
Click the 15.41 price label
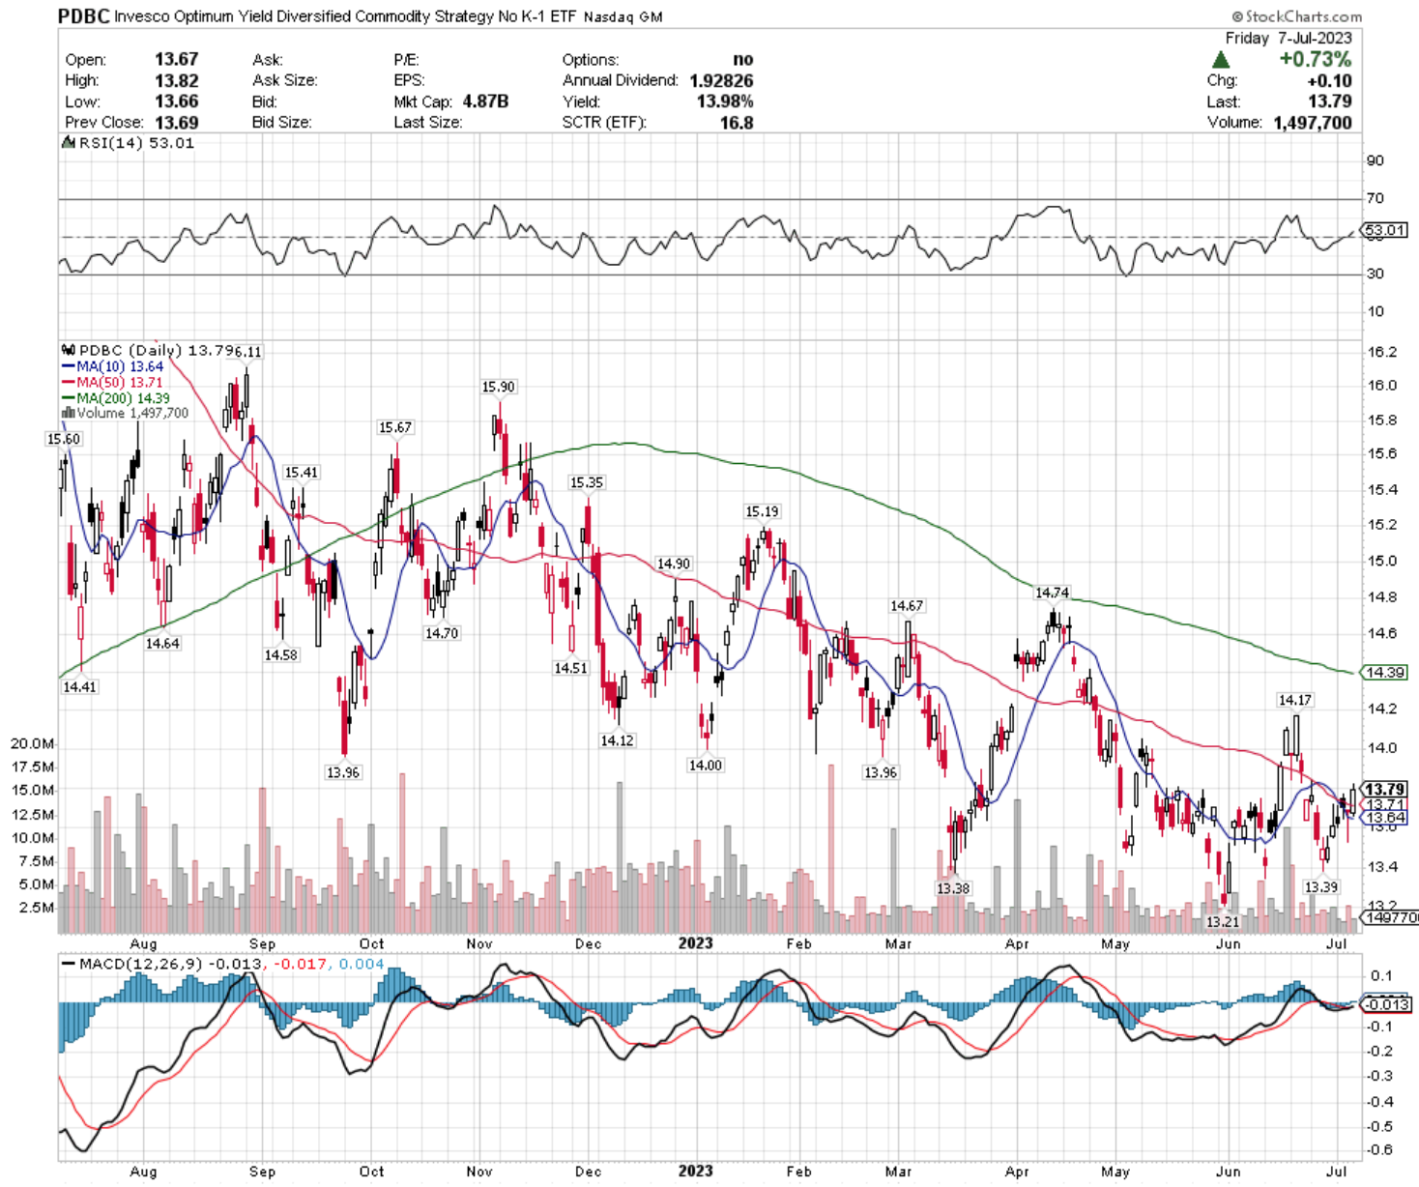point(301,473)
